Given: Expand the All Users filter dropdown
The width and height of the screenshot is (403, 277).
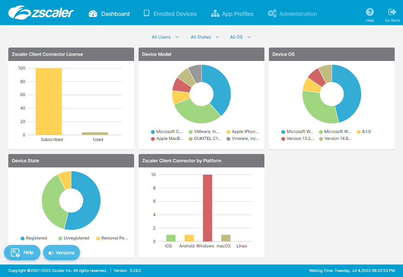Looking at the screenshot, I should click(x=165, y=37).
